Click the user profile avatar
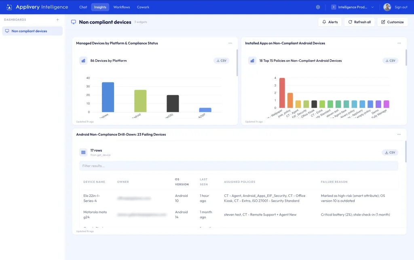Image resolution: width=414 pixels, height=260 pixels. click(x=387, y=7)
